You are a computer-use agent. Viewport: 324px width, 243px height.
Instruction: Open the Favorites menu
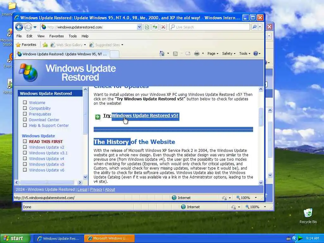point(56,36)
